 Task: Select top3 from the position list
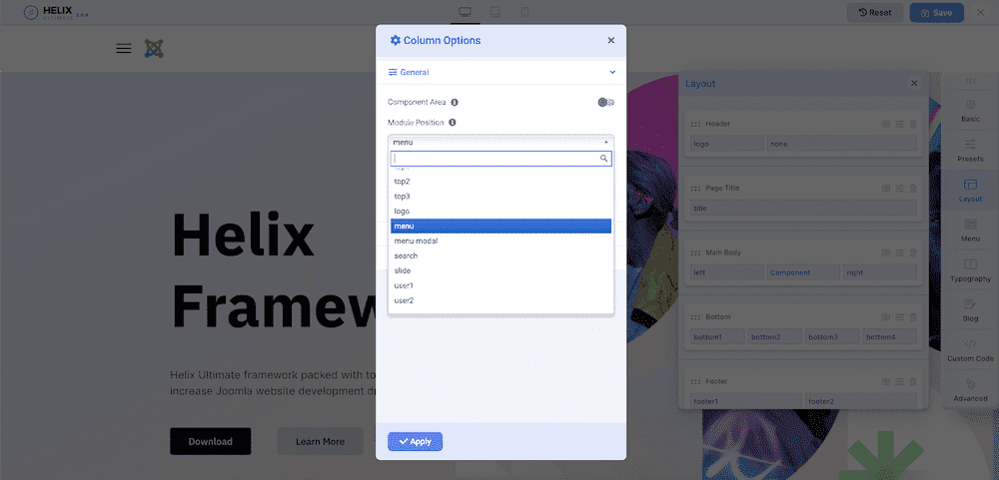(500, 196)
